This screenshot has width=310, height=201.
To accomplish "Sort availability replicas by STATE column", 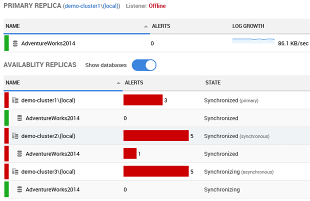I will pyautogui.click(x=212, y=82).
